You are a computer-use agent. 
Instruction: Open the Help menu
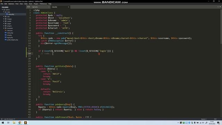50,4
